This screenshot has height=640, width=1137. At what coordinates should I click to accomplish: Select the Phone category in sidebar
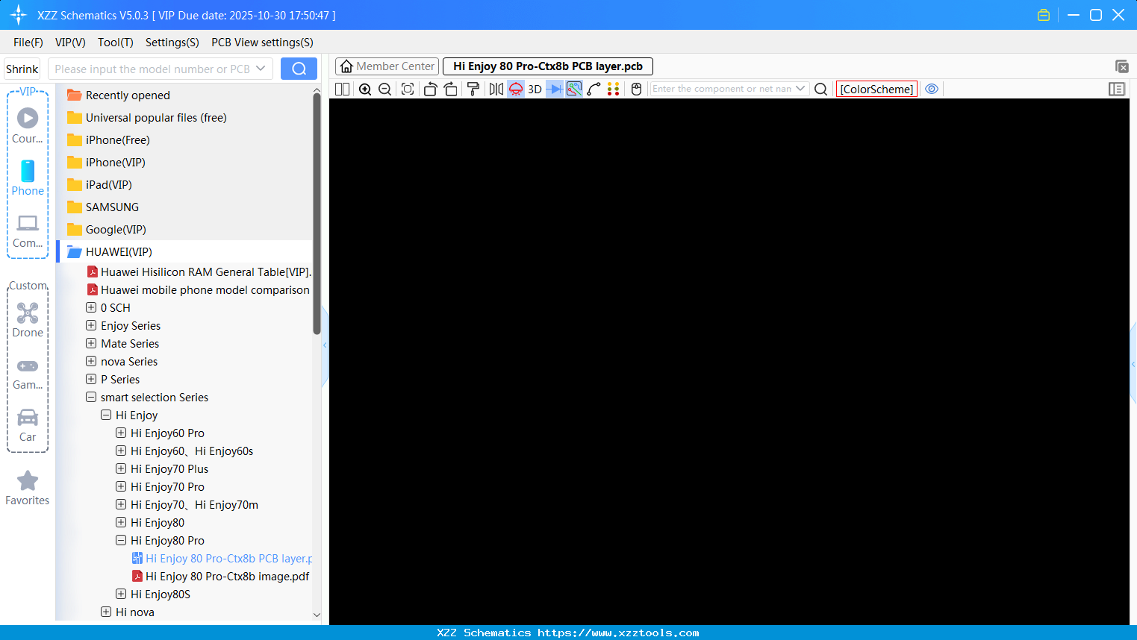pyautogui.click(x=28, y=178)
